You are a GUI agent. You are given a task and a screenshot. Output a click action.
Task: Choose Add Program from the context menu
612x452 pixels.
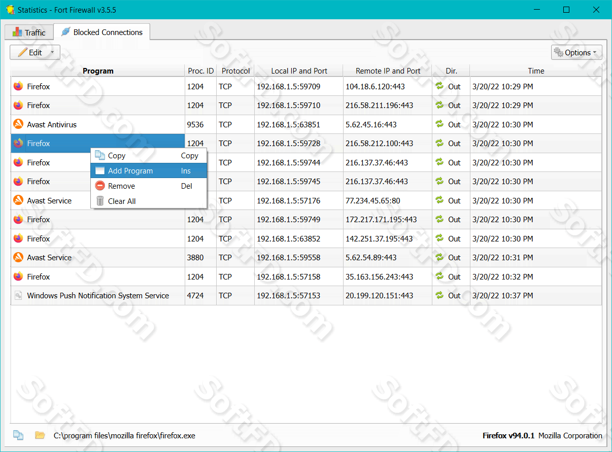(x=149, y=171)
